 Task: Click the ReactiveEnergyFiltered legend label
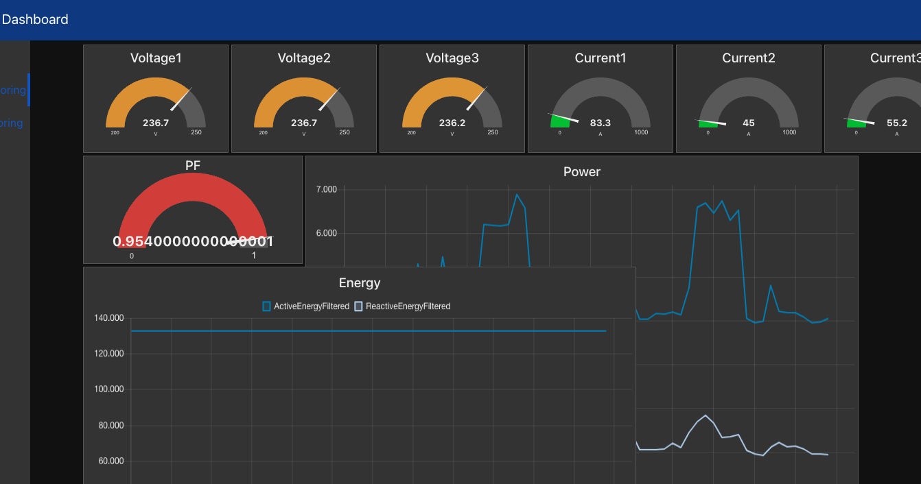[x=408, y=306]
